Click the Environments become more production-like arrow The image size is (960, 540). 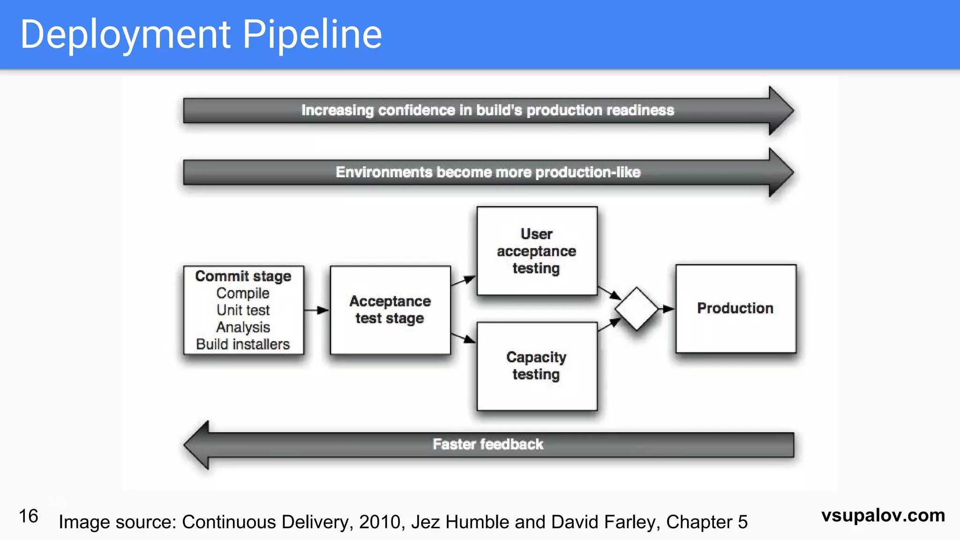487,172
